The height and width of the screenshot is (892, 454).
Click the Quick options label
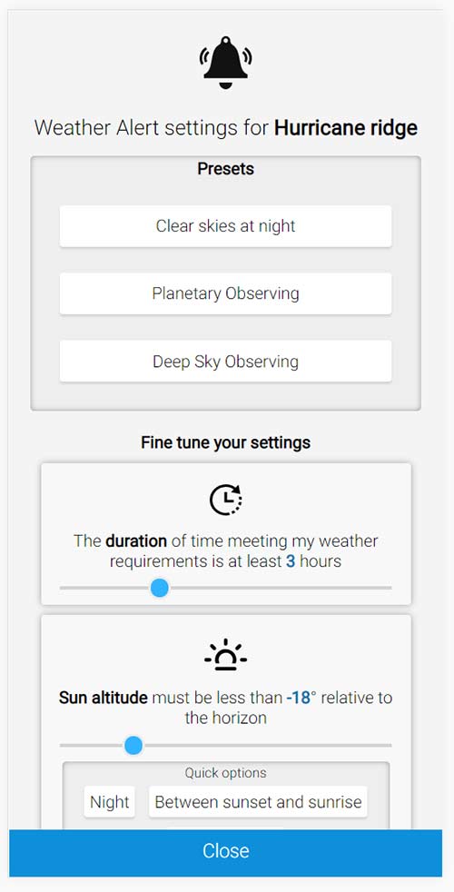tap(226, 772)
